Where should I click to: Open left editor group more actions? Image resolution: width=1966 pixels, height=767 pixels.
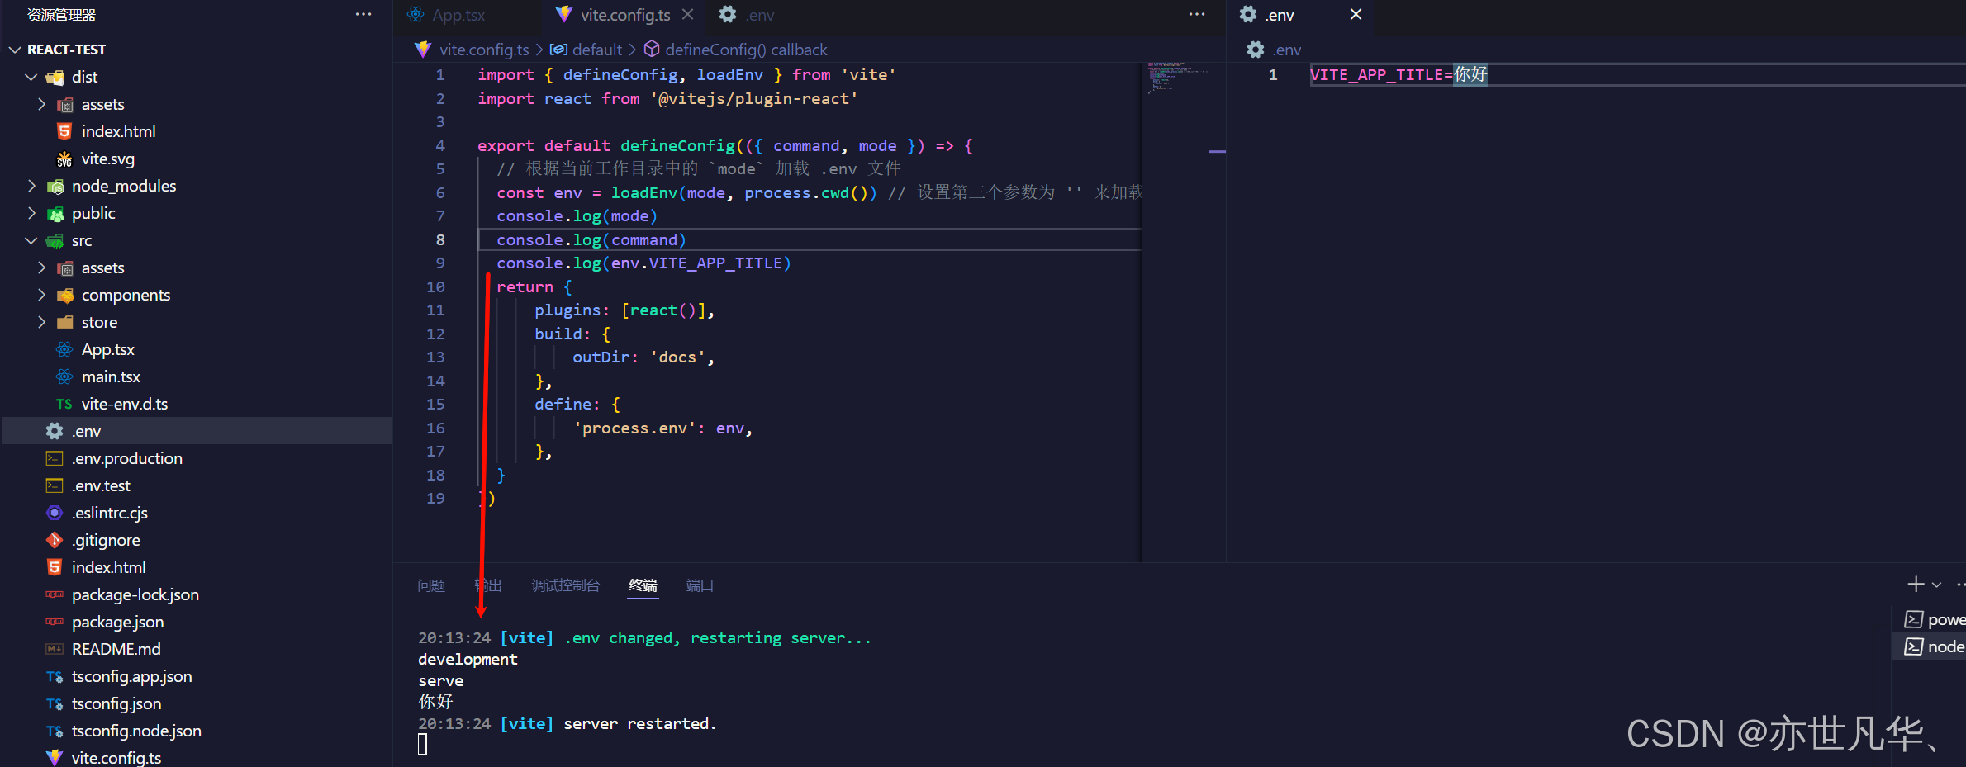(1196, 15)
